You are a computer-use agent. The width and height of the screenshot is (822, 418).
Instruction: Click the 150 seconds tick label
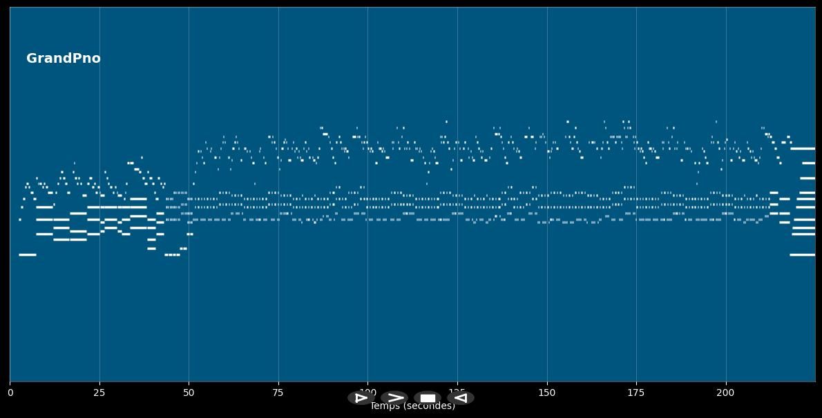click(x=547, y=392)
